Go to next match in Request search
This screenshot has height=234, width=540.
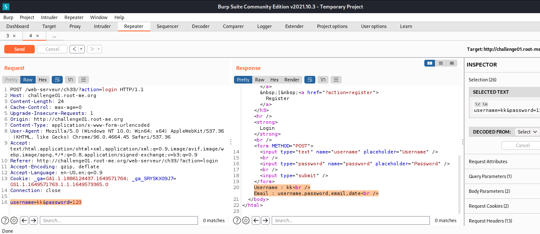(x=33, y=220)
